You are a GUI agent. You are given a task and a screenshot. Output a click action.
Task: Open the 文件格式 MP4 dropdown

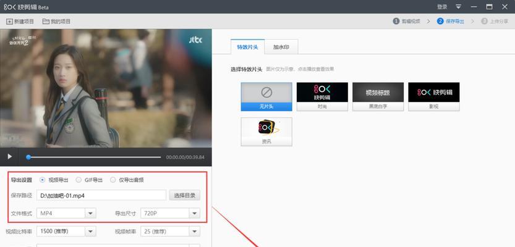coord(66,213)
